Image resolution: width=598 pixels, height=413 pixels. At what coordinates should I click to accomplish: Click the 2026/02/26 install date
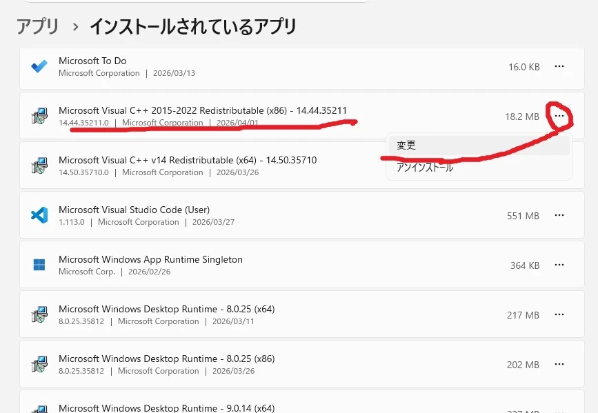tap(149, 272)
